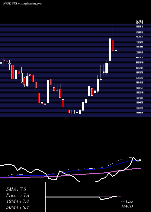Click the '50MA : 6.1' label
The image size is (151, 212).
pos(18,207)
